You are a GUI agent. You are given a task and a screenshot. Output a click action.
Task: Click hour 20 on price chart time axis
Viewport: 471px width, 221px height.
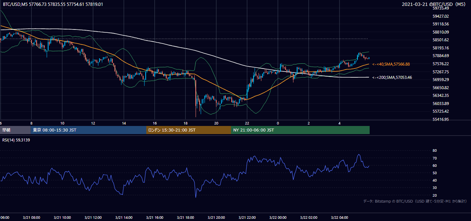click(216, 123)
